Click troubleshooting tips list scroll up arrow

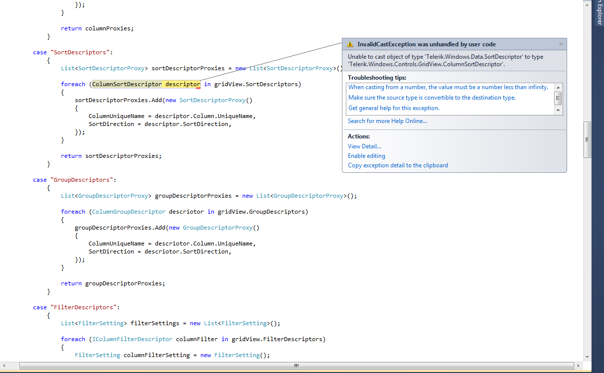coord(558,87)
